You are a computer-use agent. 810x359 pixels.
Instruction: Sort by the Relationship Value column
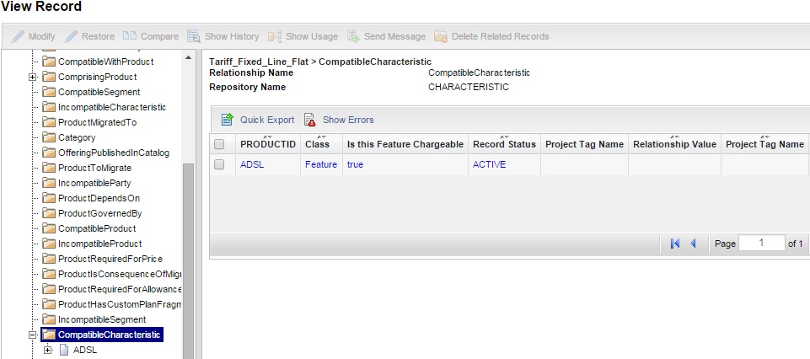(x=674, y=144)
